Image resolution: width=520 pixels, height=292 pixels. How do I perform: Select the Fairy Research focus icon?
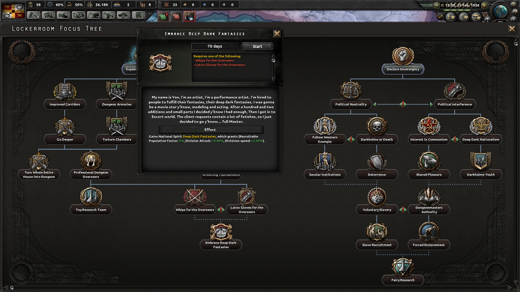[x=403, y=267]
